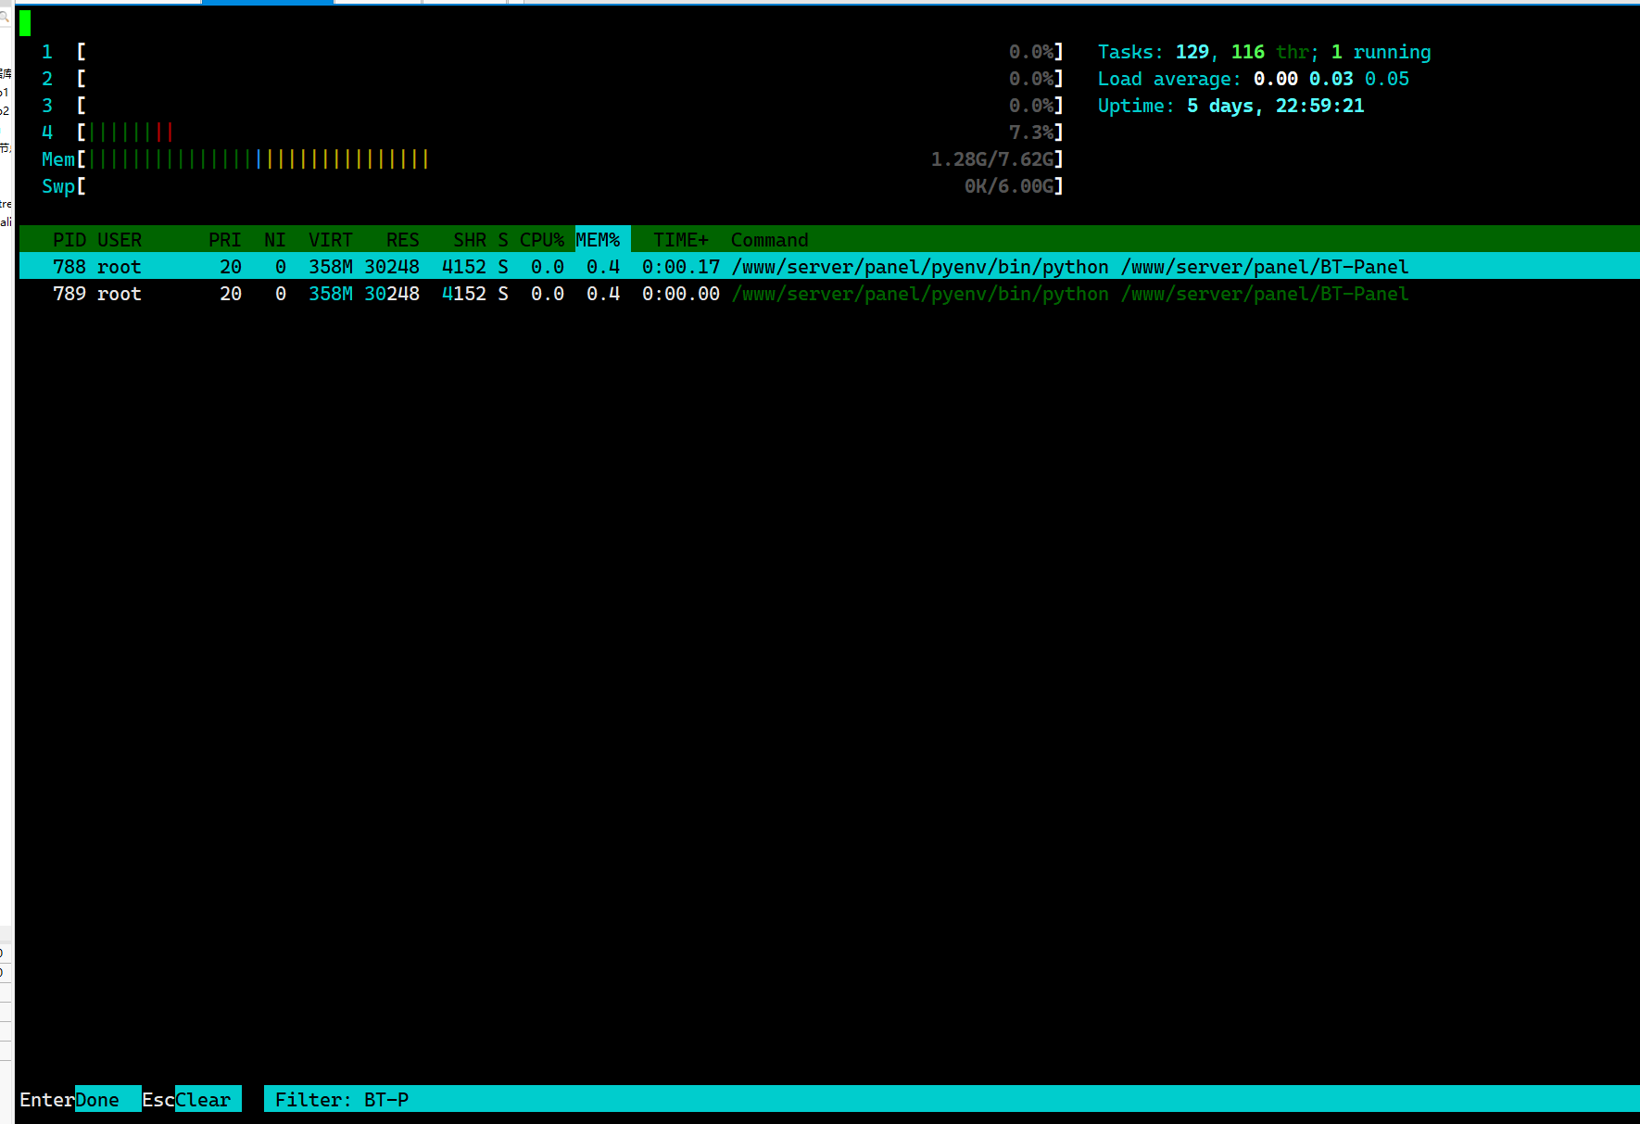
Task: Sort by TIME+ column header
Action: (681, 240)
